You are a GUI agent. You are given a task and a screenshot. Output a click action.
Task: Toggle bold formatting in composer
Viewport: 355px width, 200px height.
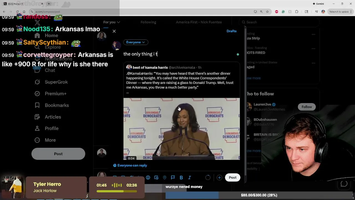(181, 177)
